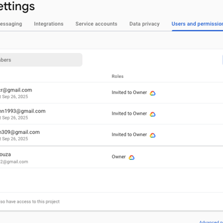Click Google Cloud icon beside cr@gmail.com role
This screenshot has height=223, width=223.
click(x=152, y=93)
